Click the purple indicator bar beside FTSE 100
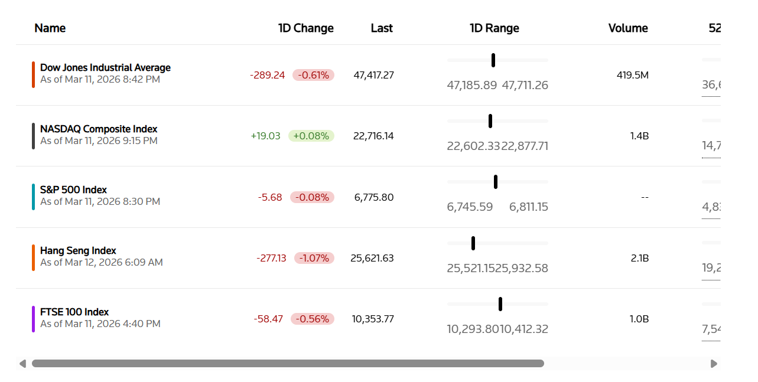The height and width of the screenshot is (382, 758). click(32, 317)
